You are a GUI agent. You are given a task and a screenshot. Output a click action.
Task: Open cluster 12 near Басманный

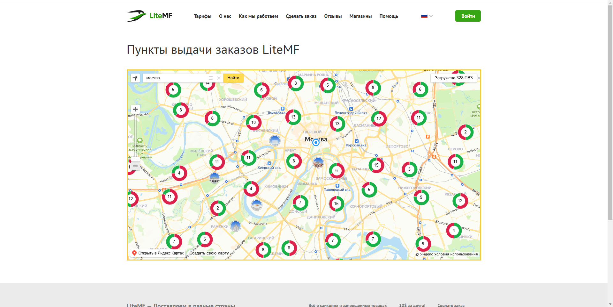379,119
